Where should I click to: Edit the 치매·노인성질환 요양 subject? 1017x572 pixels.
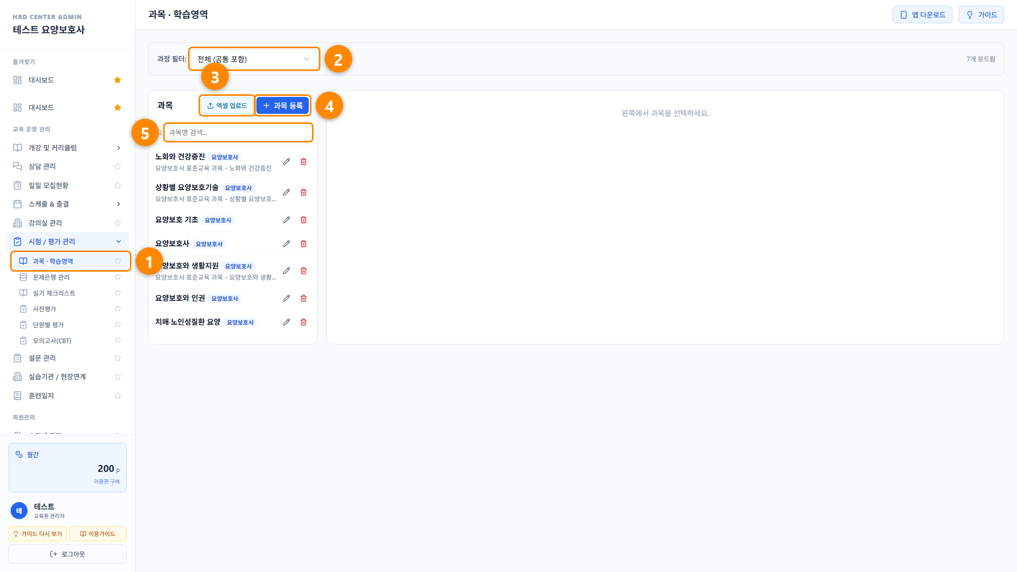(x=287, y=322)
